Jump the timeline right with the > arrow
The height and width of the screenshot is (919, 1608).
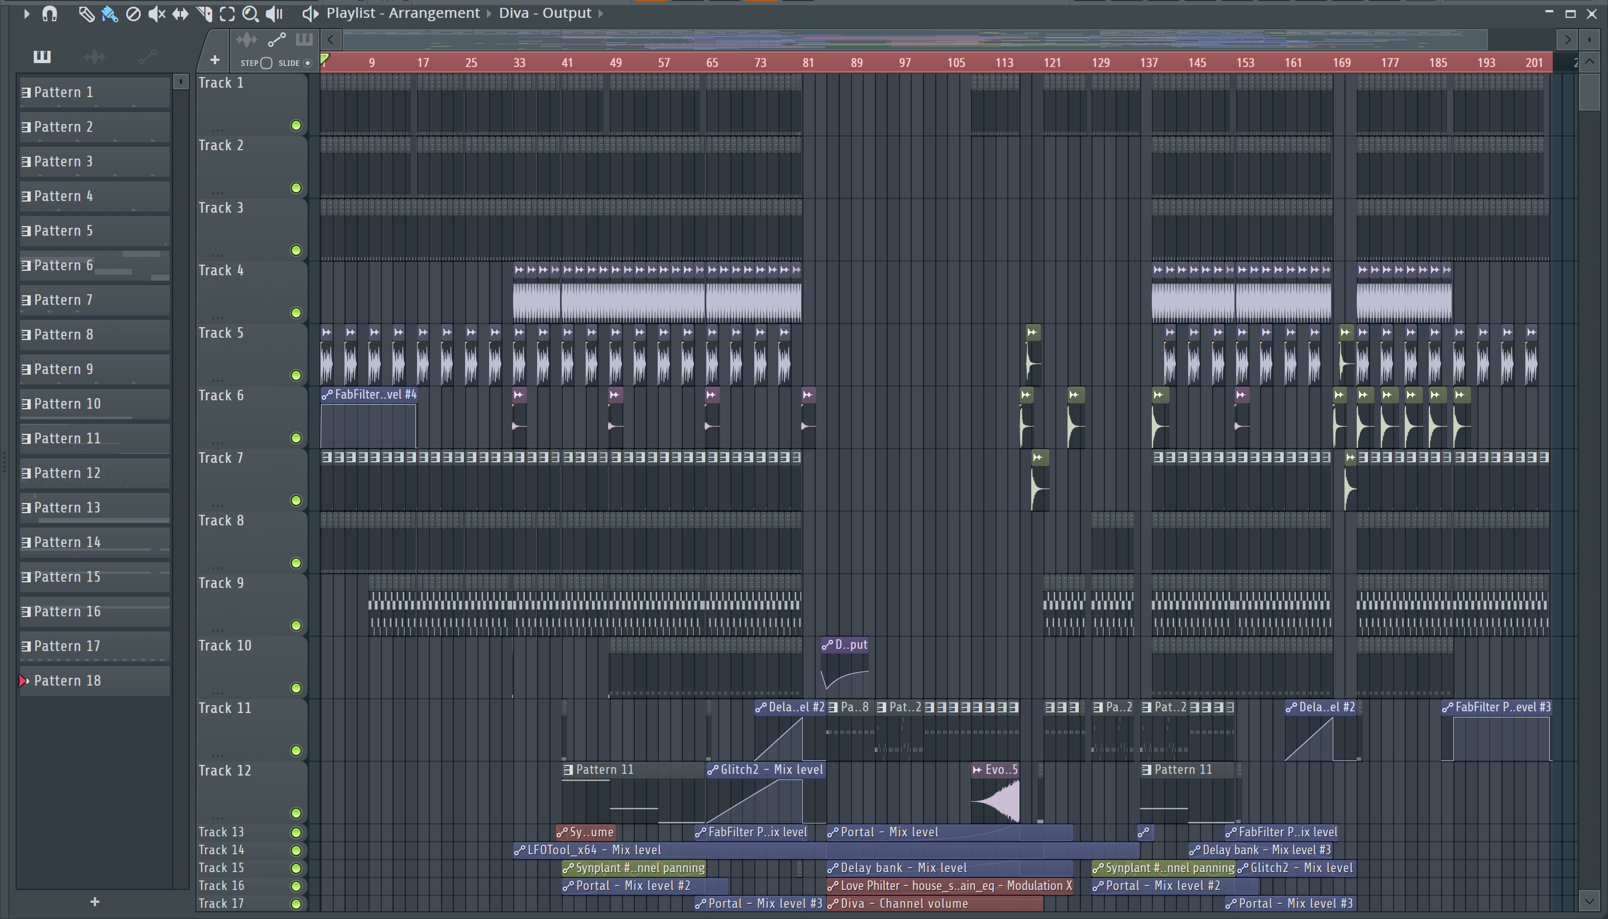(1568, 40)
